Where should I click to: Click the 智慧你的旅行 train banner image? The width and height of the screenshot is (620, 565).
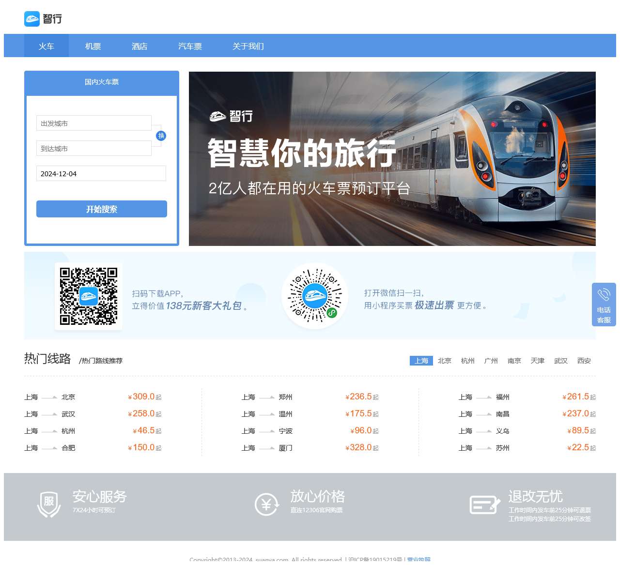tap(392, 159)
